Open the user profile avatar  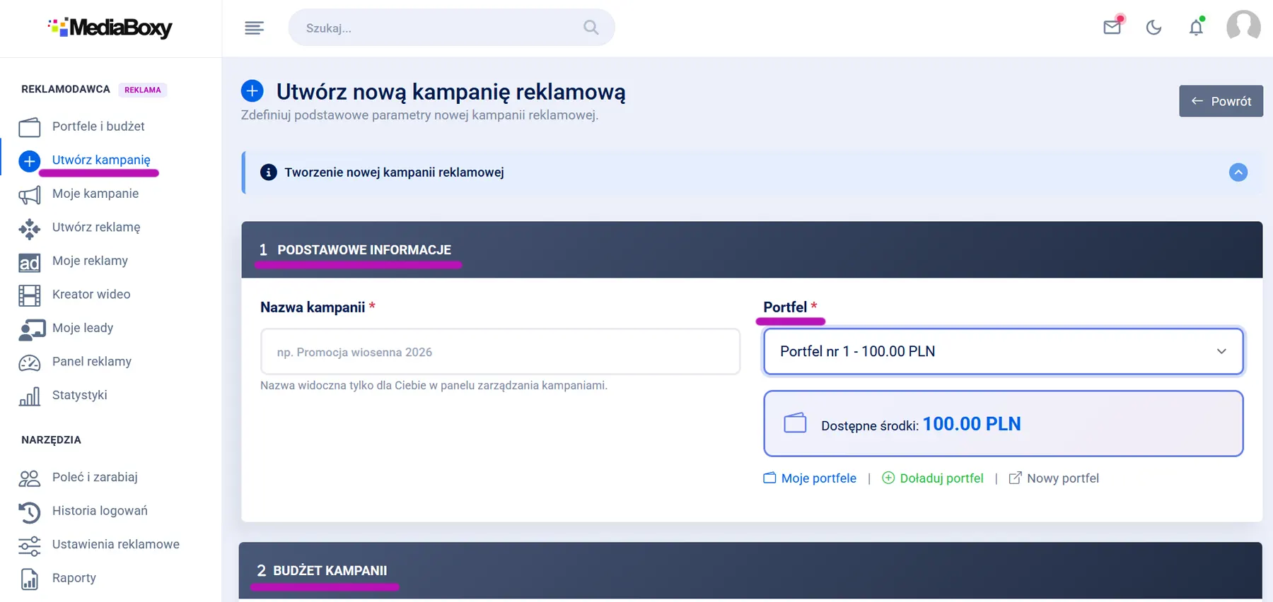pyautogui.click(x=1243, y=27)
